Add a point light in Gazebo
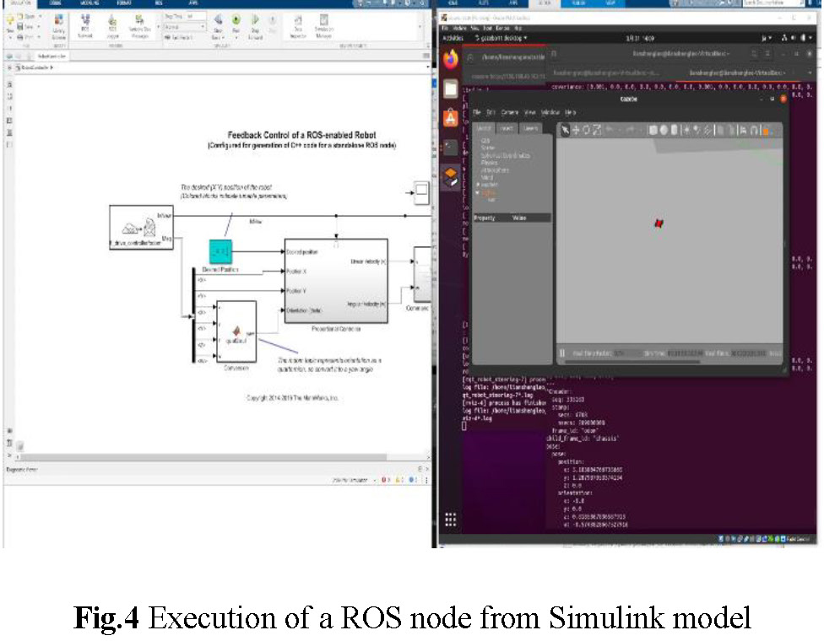 (686, 130)
